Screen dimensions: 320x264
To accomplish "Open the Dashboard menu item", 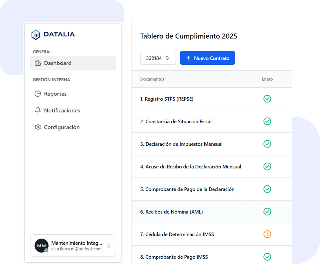I will click(x=73, y=63).
